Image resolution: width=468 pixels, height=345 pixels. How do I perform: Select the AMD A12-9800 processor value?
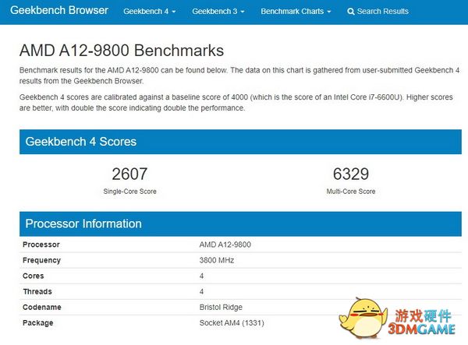tap(225, 245)
